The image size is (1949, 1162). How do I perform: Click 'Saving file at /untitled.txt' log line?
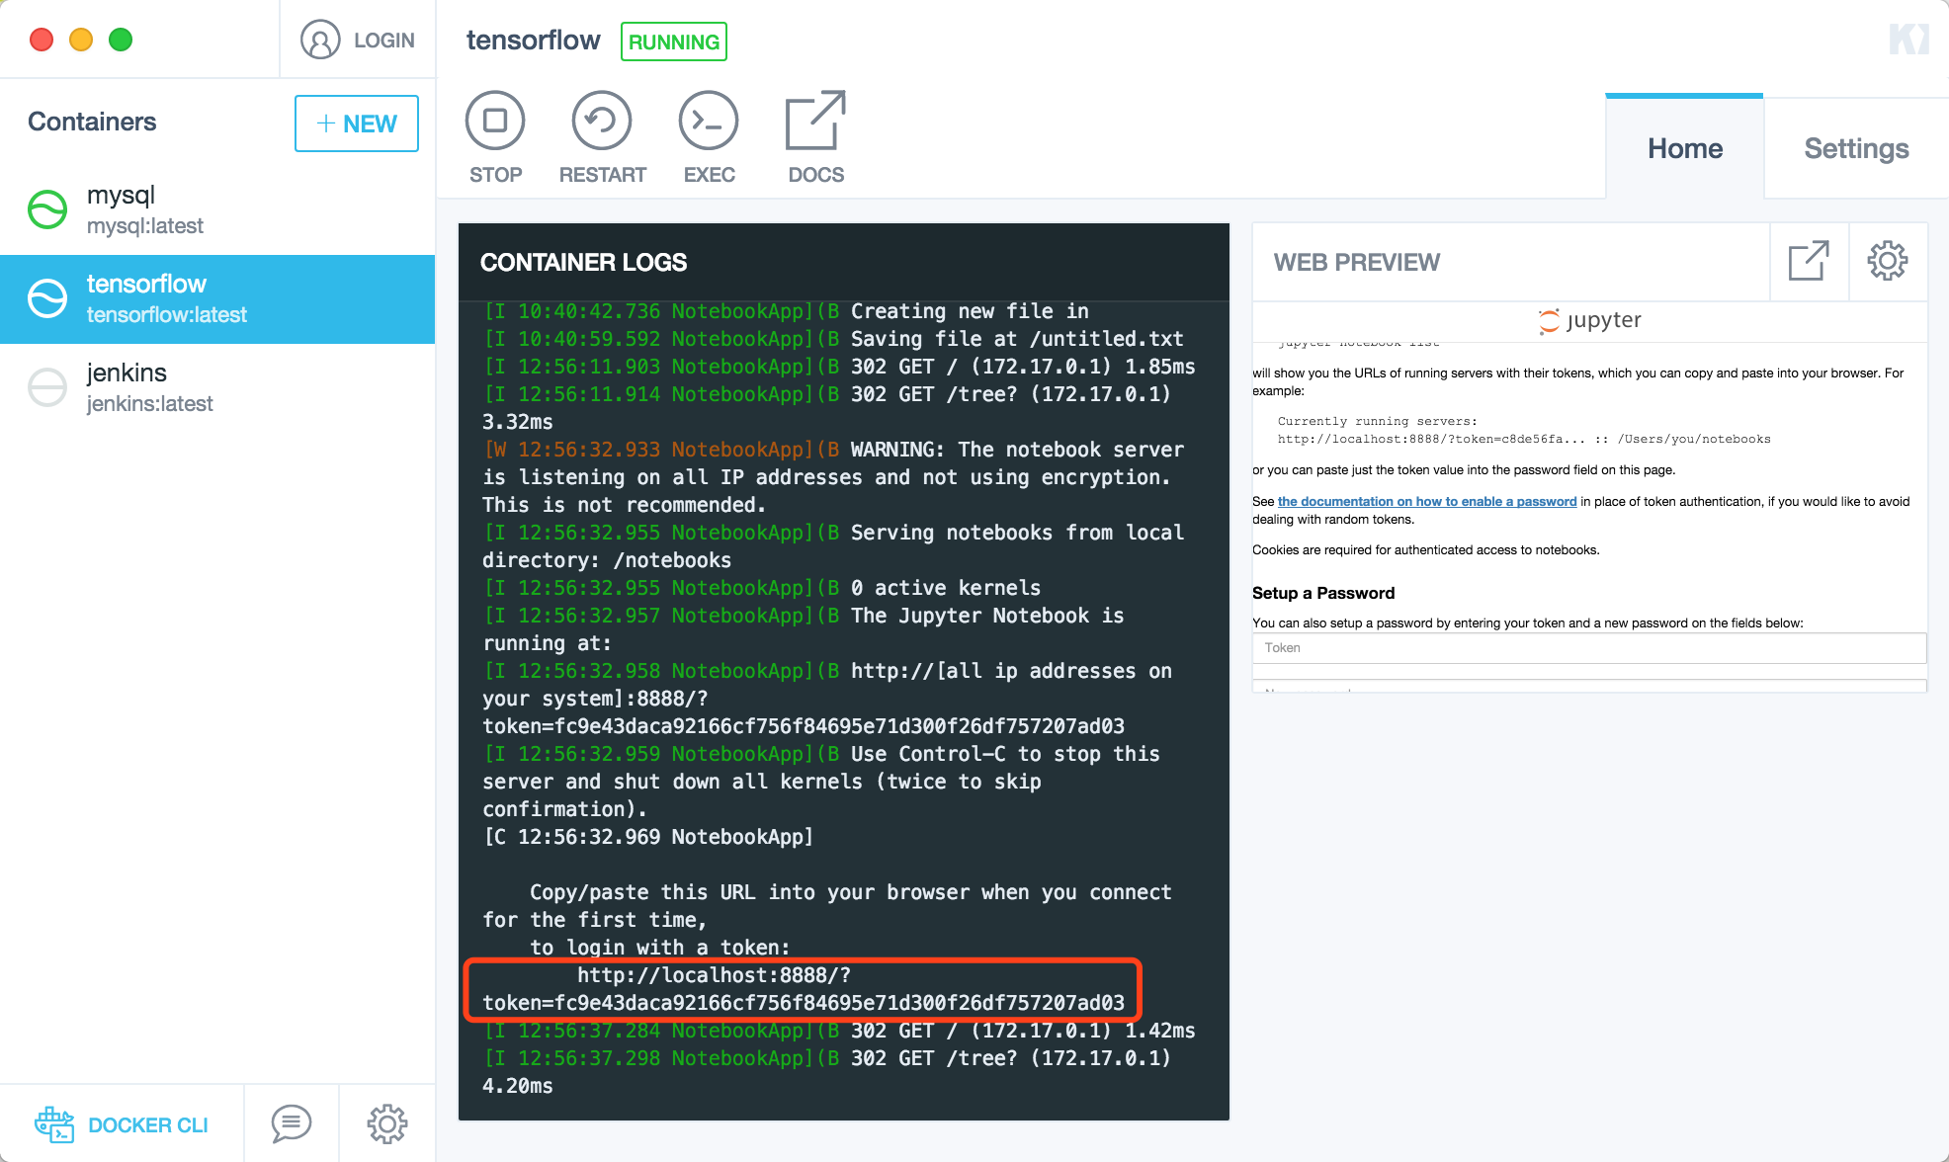[833, 339]
